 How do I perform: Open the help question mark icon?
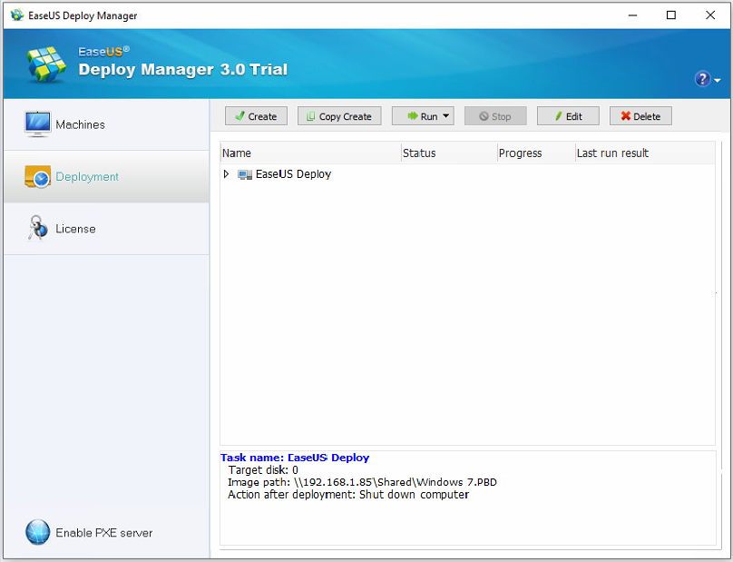(702, 79)
